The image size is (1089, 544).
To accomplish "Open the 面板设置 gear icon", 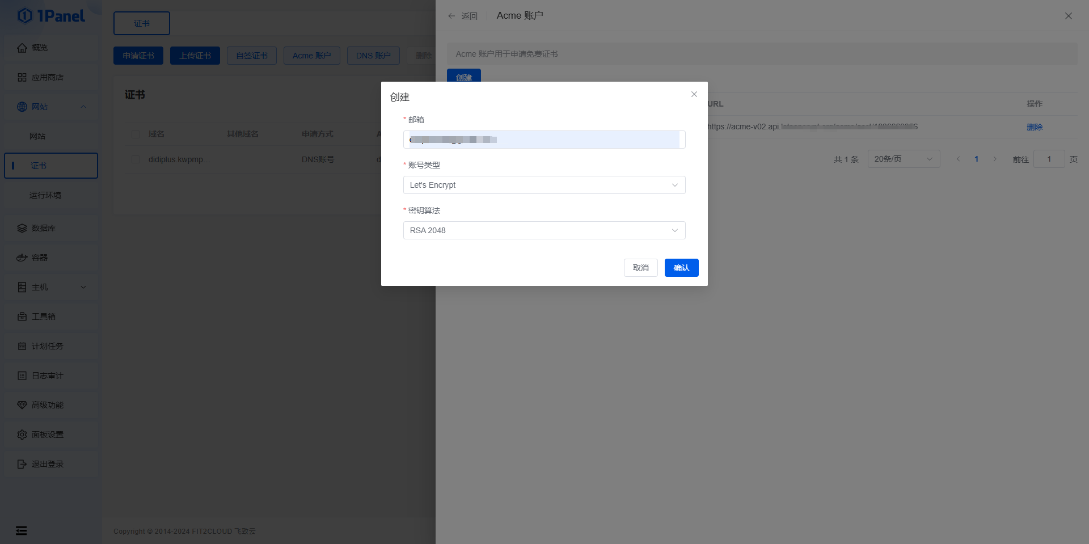I will click(22, 435).
